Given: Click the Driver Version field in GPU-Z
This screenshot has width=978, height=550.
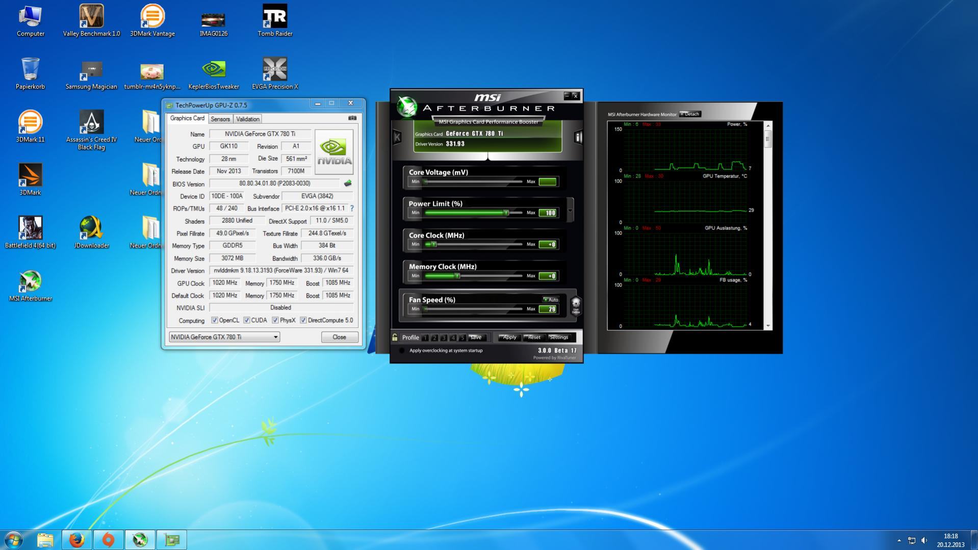Looking at the screenshot, I should pyautogui.click(x=281, y=271).
